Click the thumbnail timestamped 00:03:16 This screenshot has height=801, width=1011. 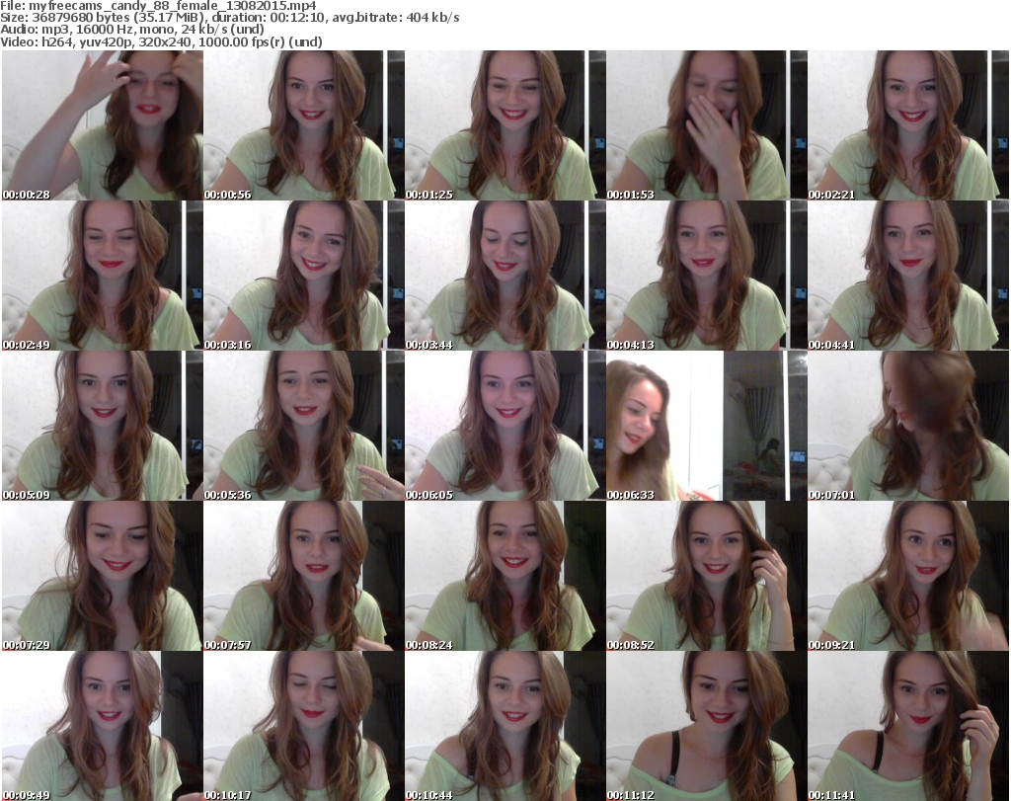[x=304, y=276]
